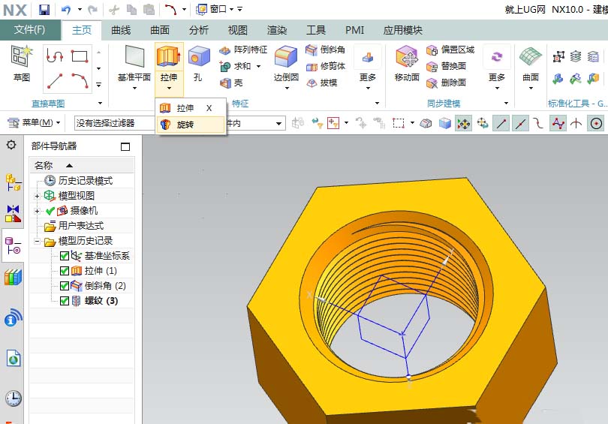
Task: Switch to the 分析 tab
Action: 198,30
